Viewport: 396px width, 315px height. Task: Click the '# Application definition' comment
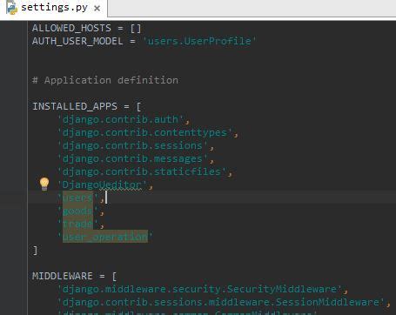pos(105,80)
